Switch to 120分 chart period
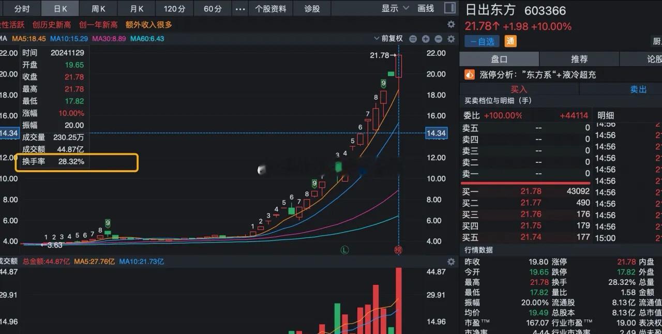Image resolution: width=662 pixels, height=334 pixels. coord(175,9)
